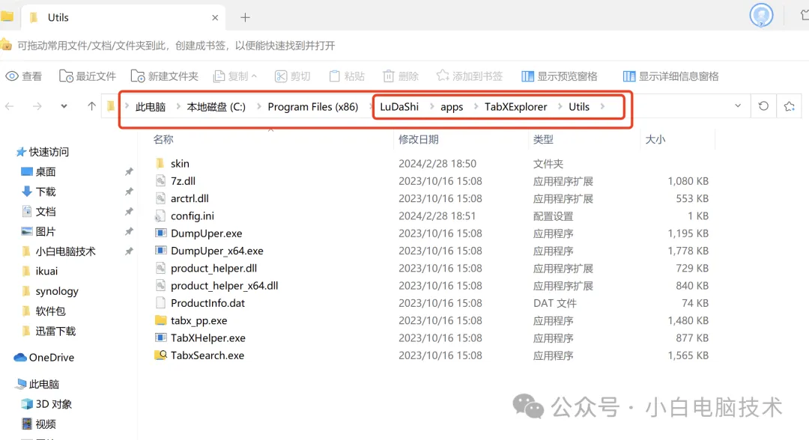809x440 pixels.
Task: Click the 删除 delete button
Action: (400, 76)
